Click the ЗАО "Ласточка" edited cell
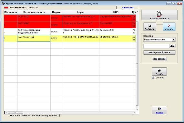184x123 pixels. (x=34, y=38)
